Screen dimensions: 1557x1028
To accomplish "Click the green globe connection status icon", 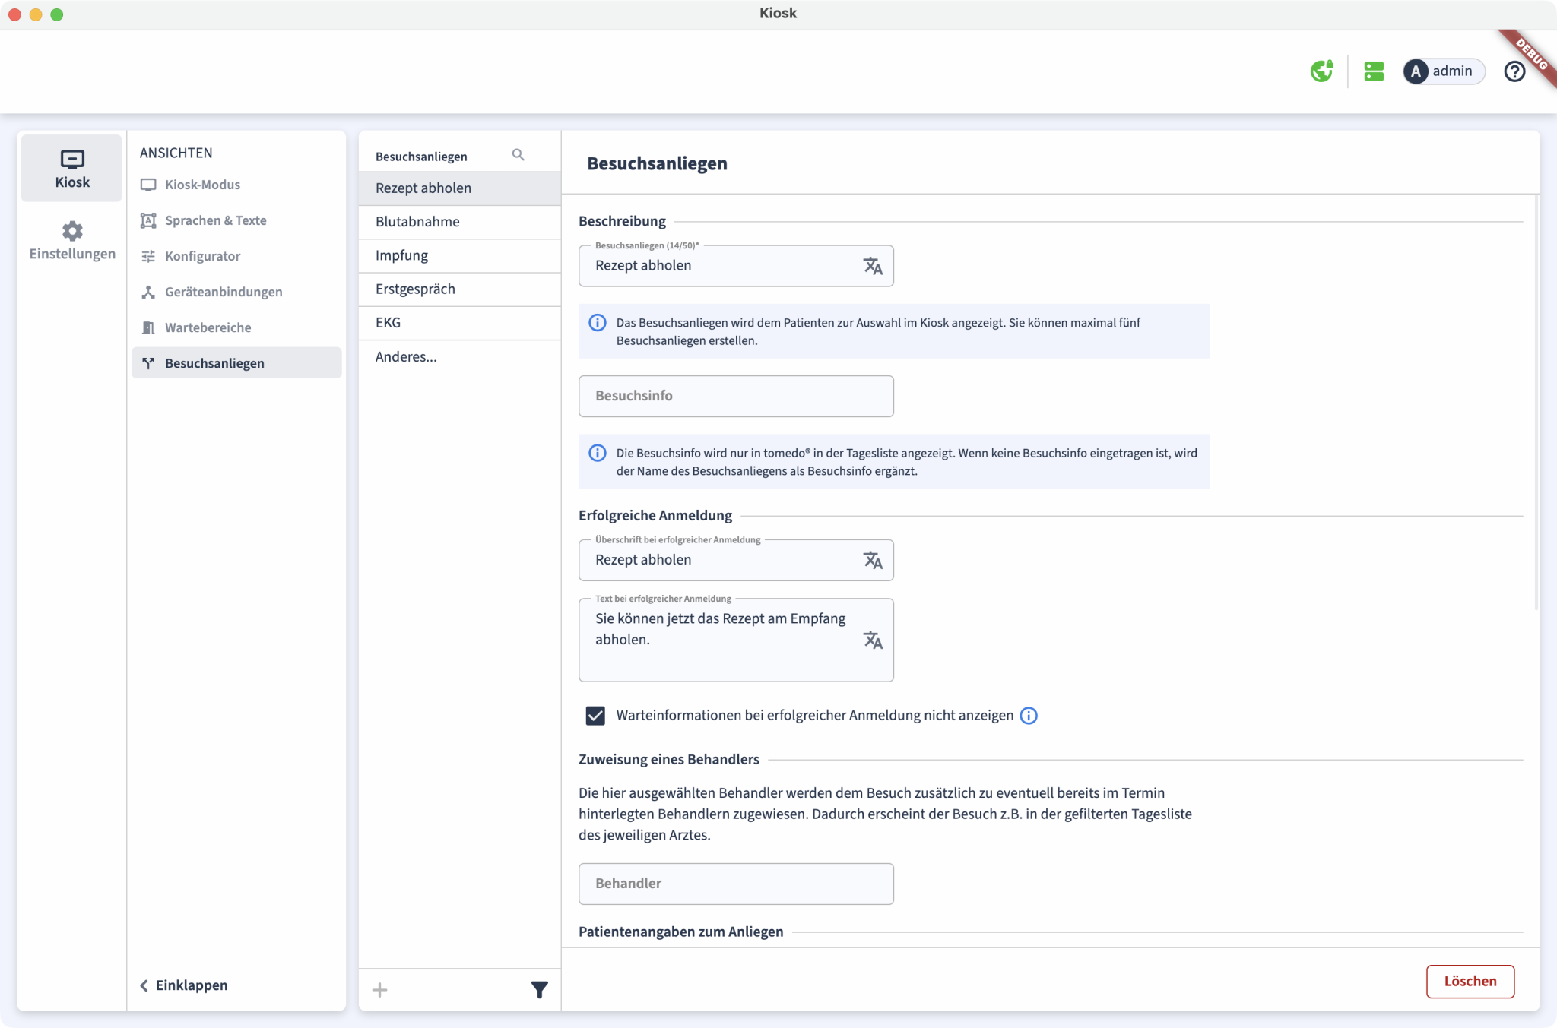I will pyautogui.click(x=1321, y=71).
